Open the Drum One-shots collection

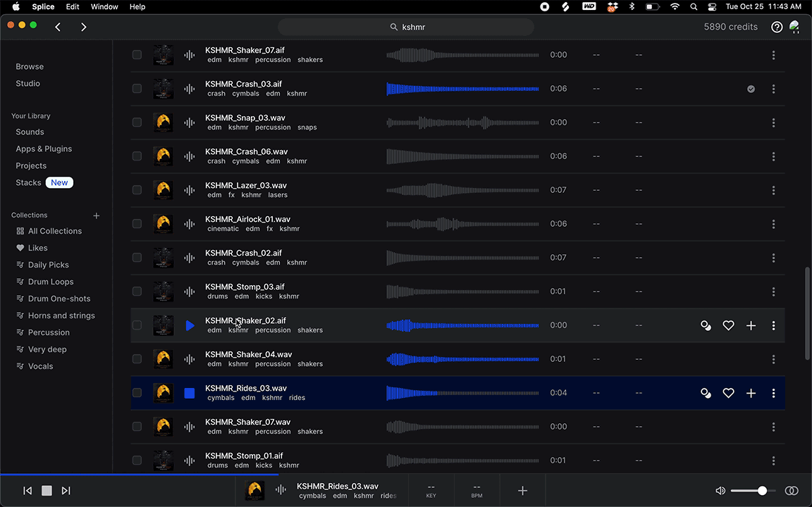pos(59,299)
